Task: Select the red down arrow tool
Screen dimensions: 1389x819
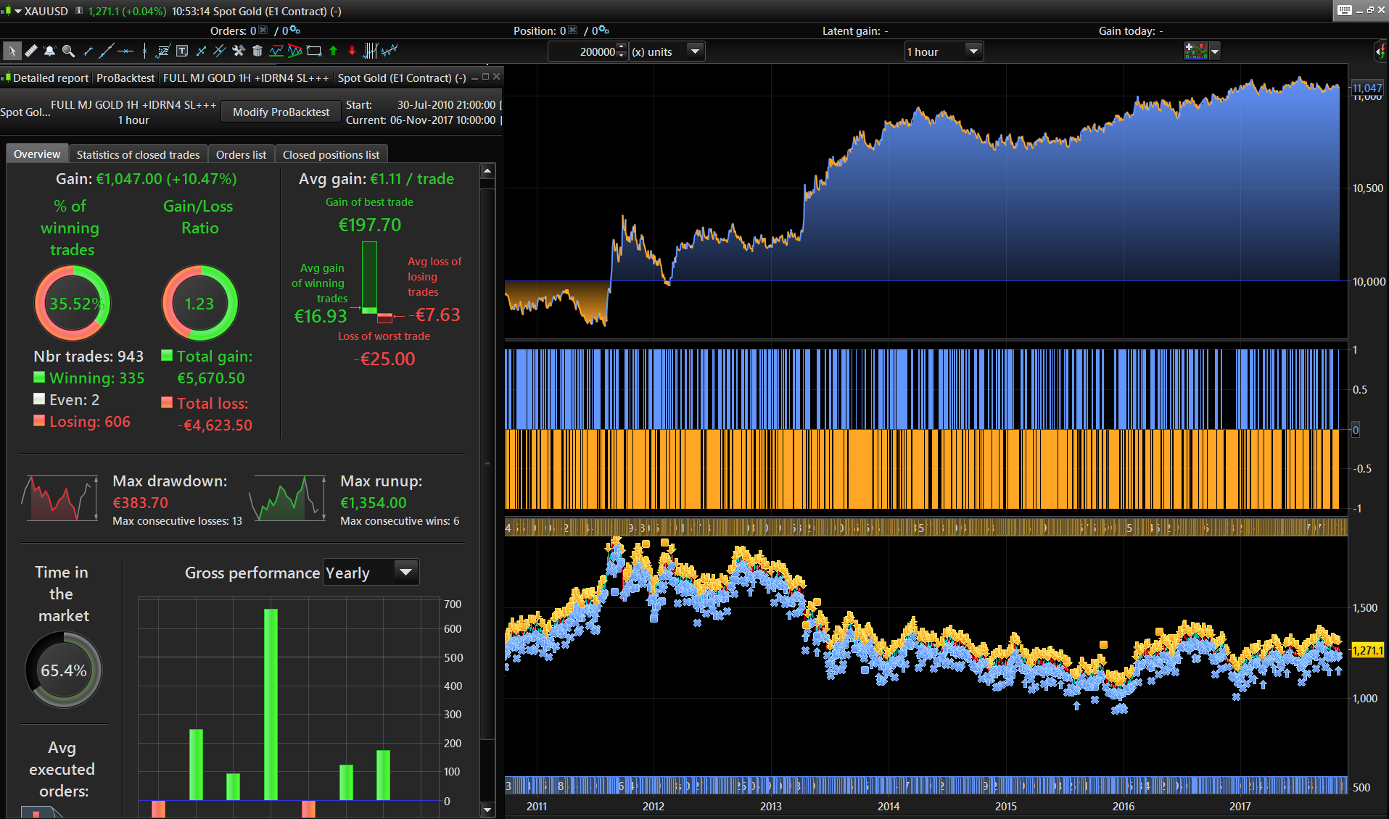Action: [352, 51]
